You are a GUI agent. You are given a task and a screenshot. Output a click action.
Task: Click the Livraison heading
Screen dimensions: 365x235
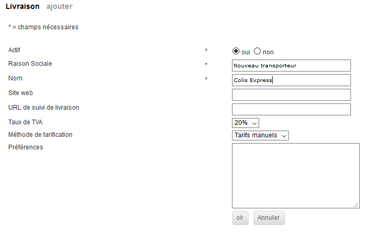coord(22,6)
